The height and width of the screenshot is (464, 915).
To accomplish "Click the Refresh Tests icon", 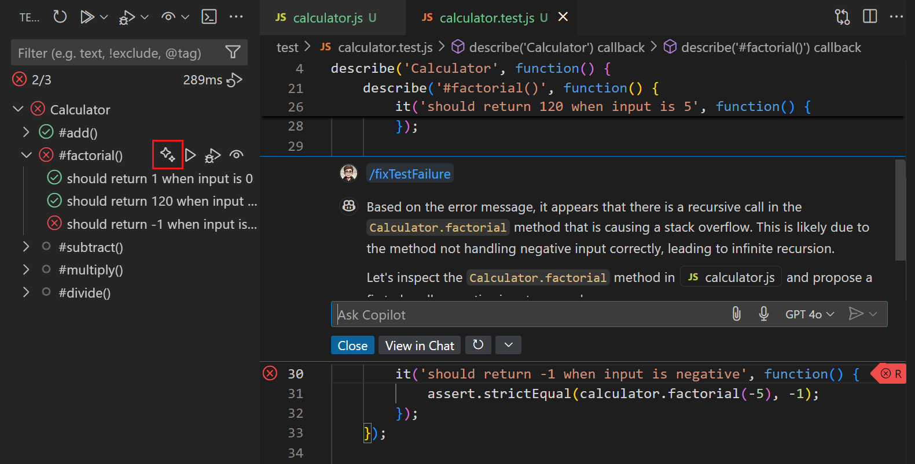I will click(x=60, y=17).
